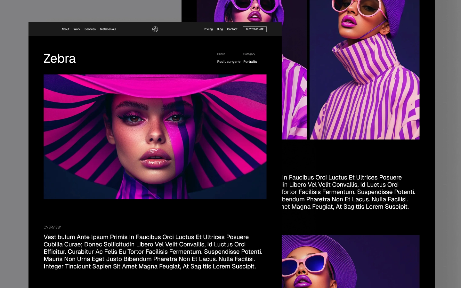Click the OVERVIEW heading
Image resolution: width=461 pixels, height=288 pixels.
tap(52, 227)
